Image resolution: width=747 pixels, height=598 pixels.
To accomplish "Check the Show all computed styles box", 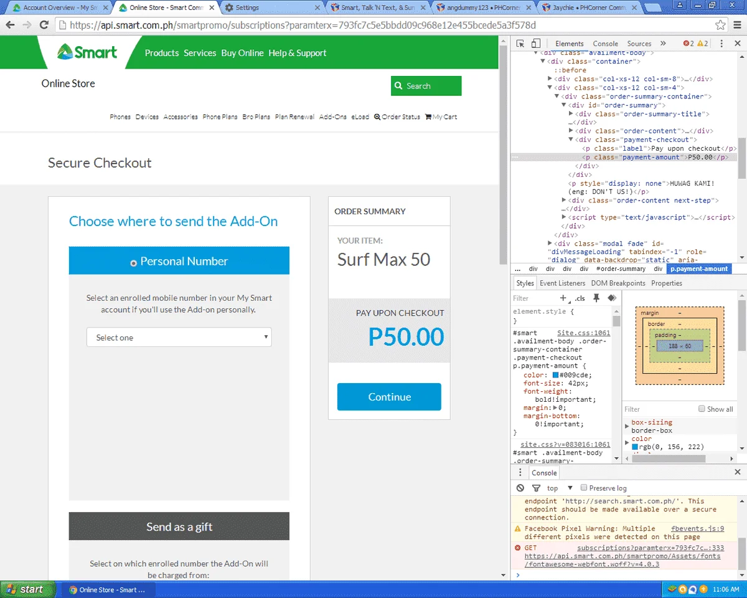I will pyautogui.click(x=702, y=409).
